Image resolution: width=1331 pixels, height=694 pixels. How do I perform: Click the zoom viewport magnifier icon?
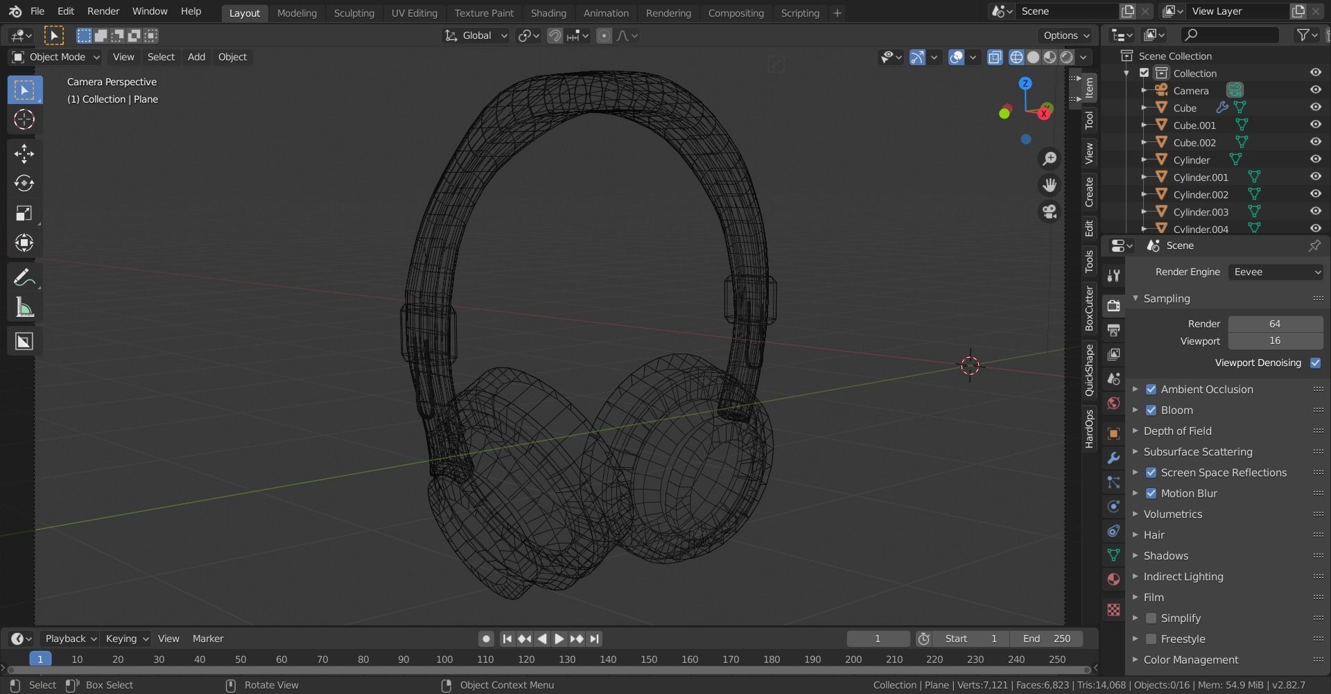tap(1050, 159)
